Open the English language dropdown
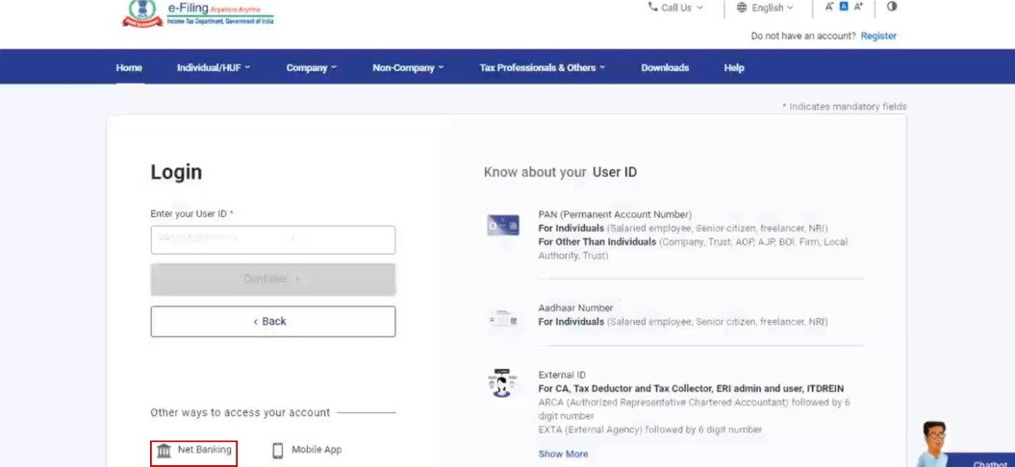 tap(765, 8)
